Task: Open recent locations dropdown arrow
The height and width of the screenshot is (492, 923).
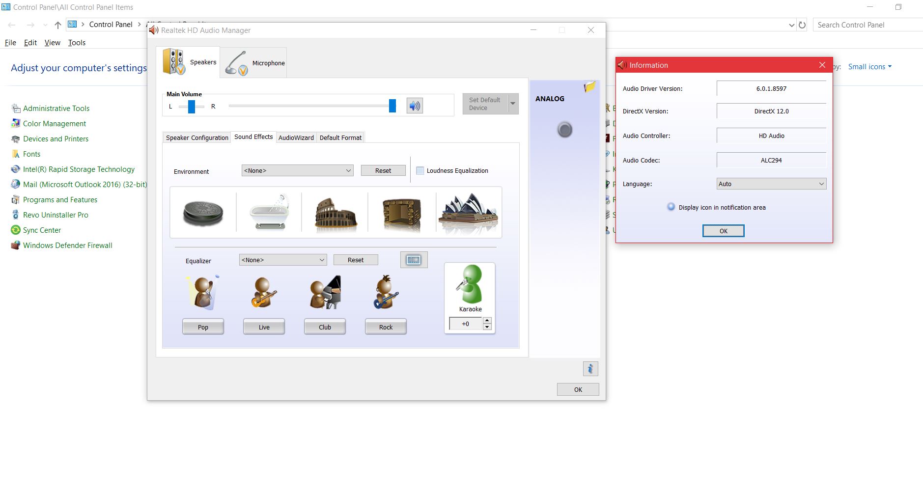Action: tap(45, 25)
